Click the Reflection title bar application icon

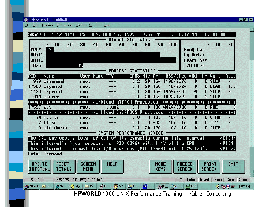pos(26,20)
